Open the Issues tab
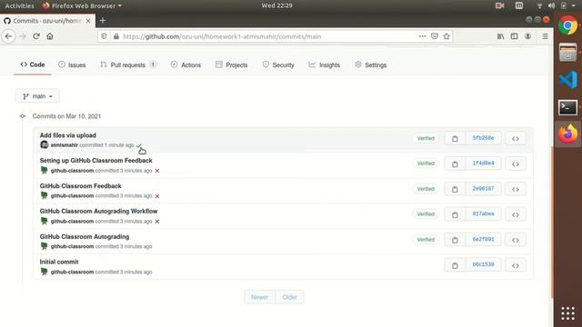The height and width of the screenshot is (327, 582). click(72, 64)
